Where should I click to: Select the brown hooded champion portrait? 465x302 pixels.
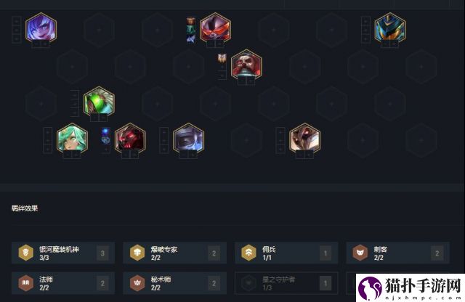304,139
